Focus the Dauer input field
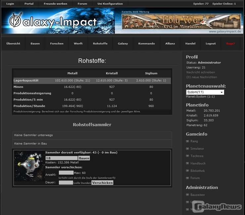Image resolution: width=245 pixels, height=215 pixels. click(66, 182)
